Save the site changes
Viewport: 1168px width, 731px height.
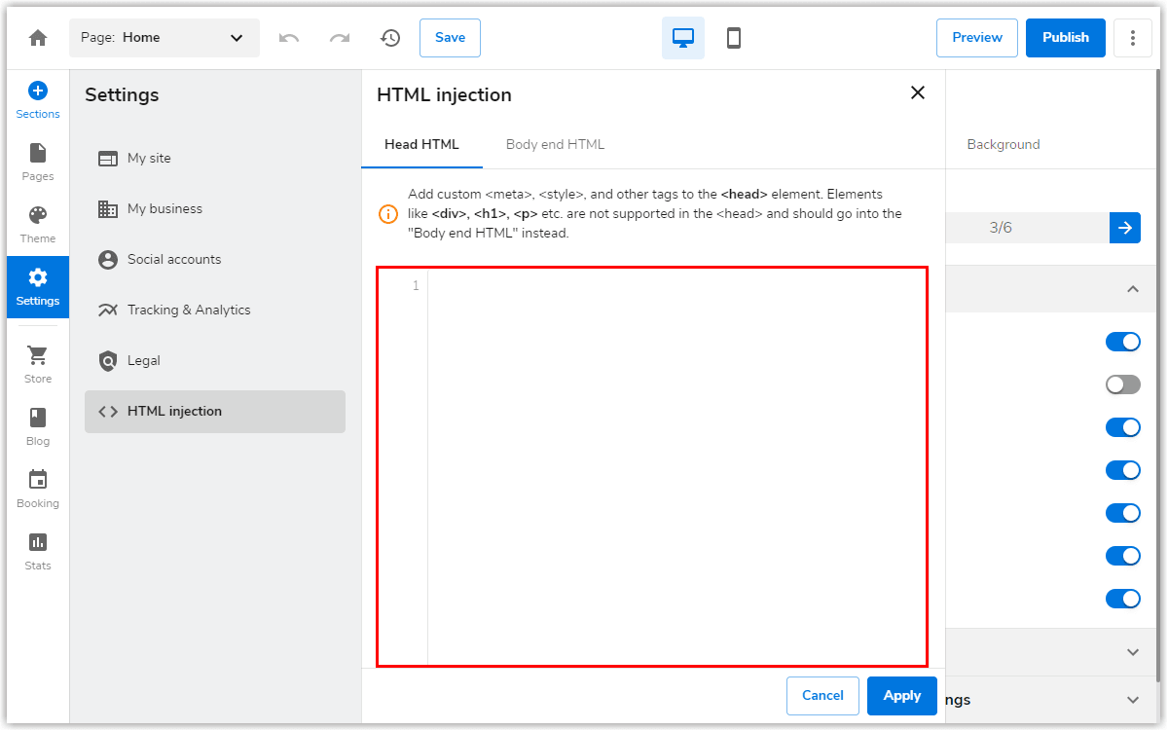450,38
